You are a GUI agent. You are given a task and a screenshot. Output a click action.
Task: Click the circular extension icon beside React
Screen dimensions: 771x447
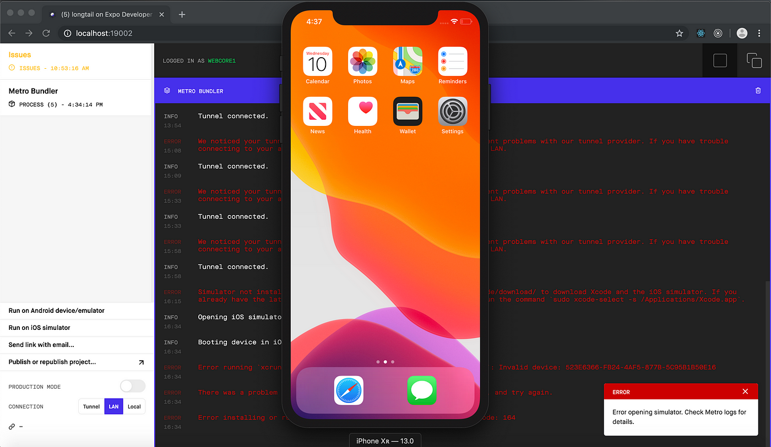click(718, 34)
